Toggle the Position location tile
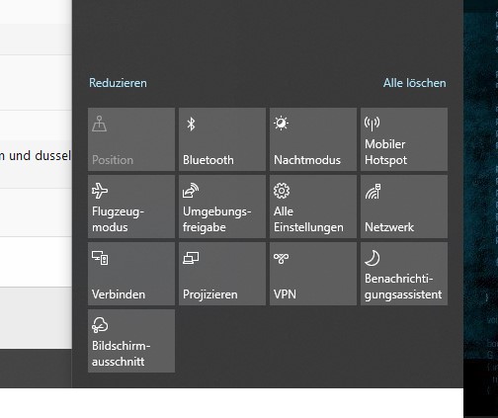The width and height of the screenshot is (498, 418). (131, 139)
